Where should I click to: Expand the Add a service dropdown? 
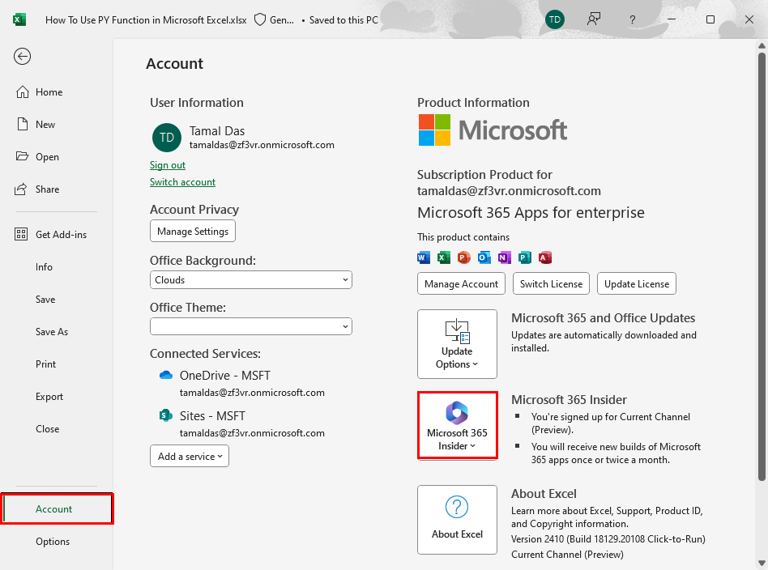[x=190, y=457]
